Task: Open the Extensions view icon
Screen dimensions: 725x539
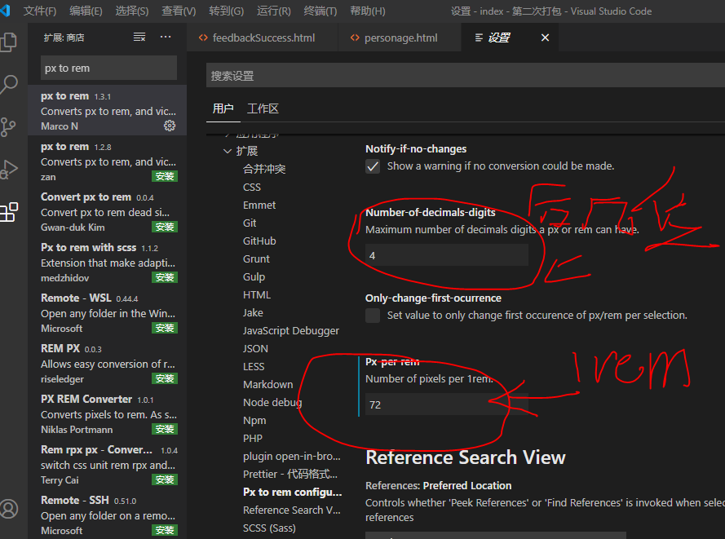Action: point(8,212)
